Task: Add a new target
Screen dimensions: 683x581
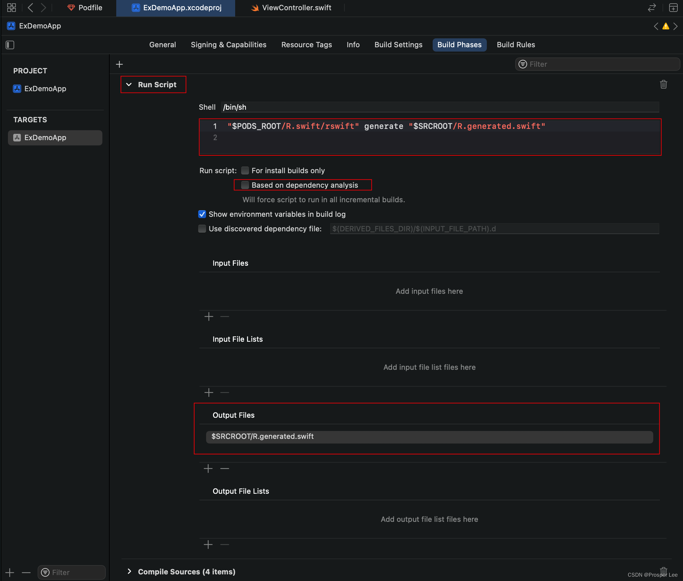Action: coord(10,572)
